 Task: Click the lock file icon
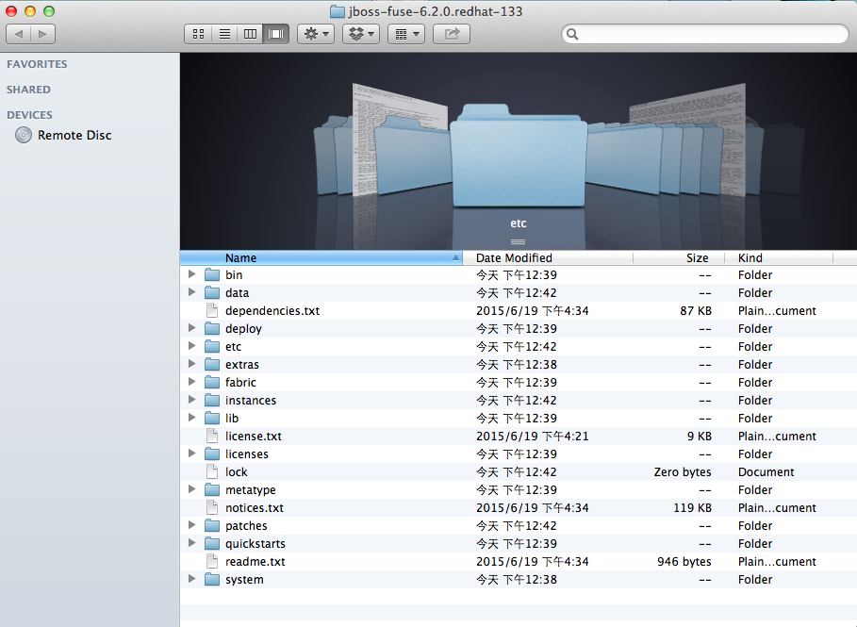pyautogui.click(x=212, y=471)
